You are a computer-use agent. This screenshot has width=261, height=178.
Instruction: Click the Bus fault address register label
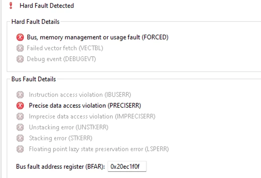click(61, 166)
